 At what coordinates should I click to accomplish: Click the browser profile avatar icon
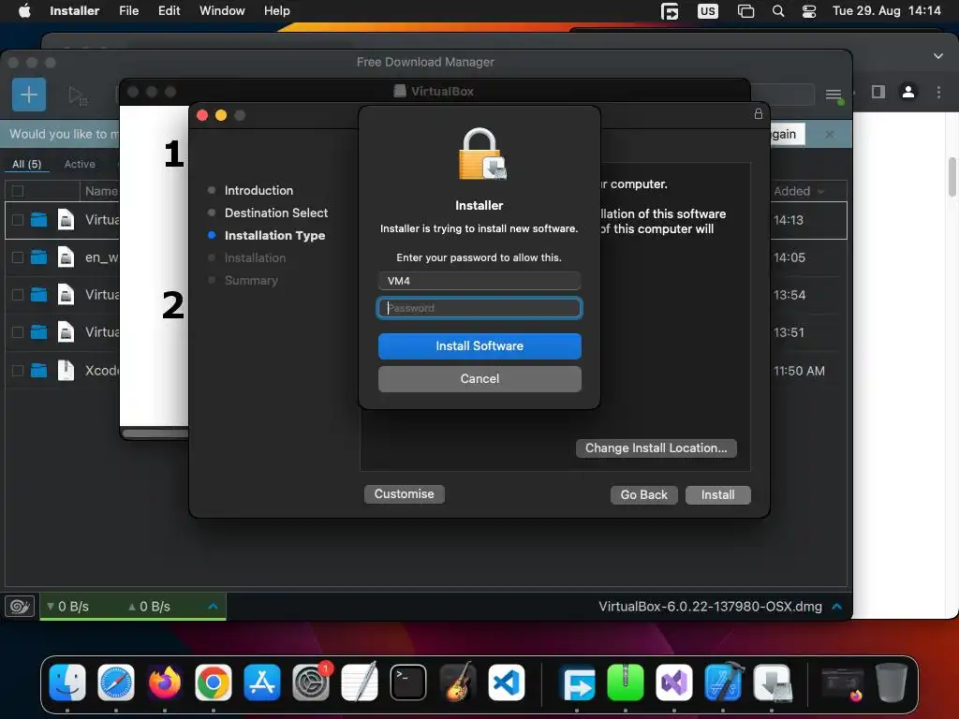908,92
